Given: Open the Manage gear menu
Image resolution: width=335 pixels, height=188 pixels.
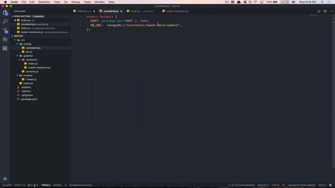Looking at the screenshot, I should pyautogui.click(x=5, y=179).
